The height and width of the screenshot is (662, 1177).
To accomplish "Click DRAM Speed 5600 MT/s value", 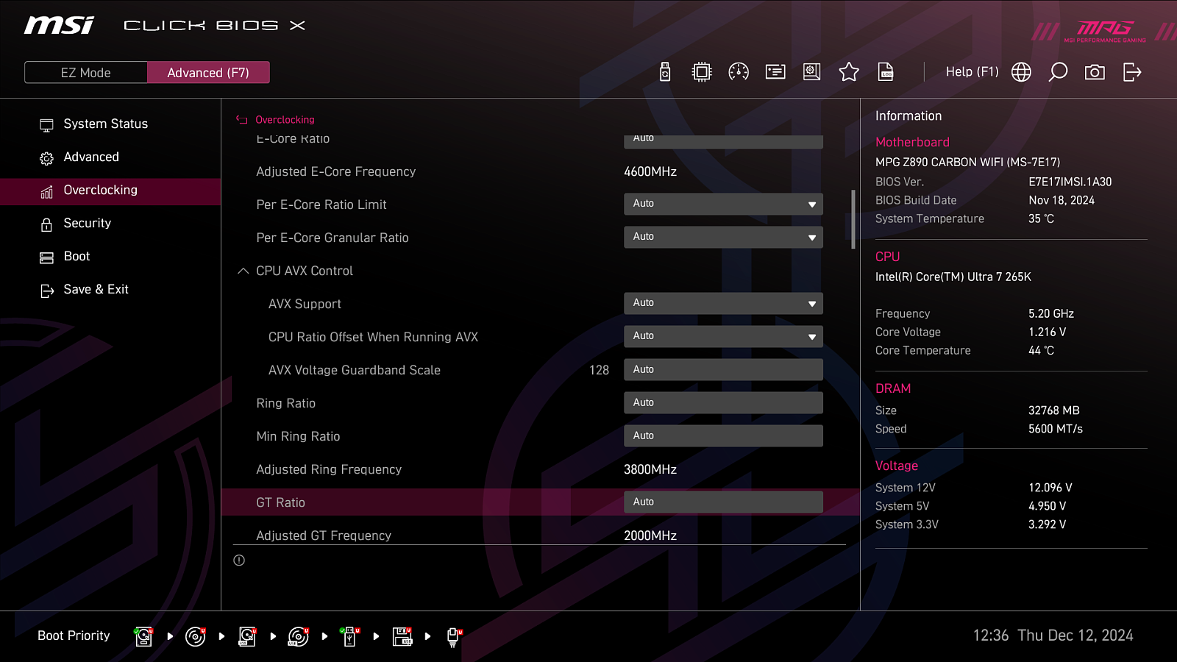I will pyautogui.click(x=1056, y=429).
